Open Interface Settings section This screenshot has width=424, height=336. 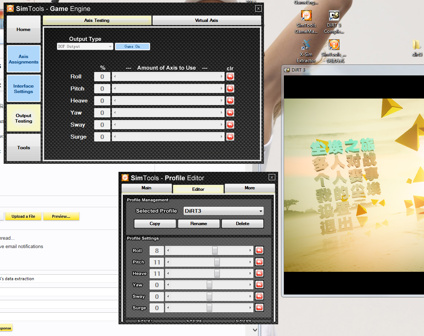24,88
